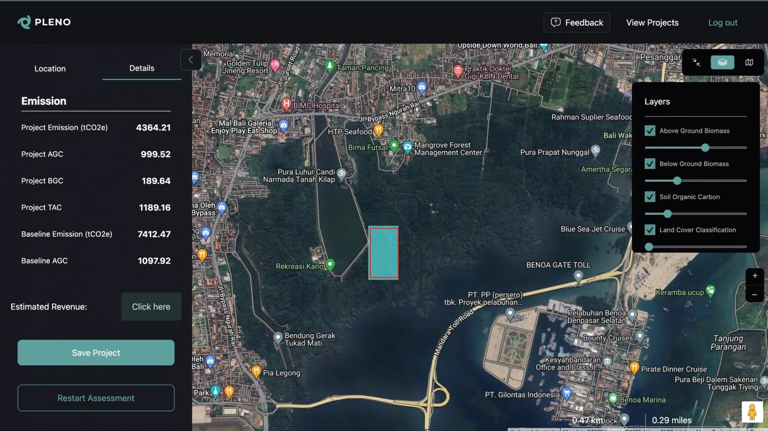
Task: Click the HTP Seafood restaurant marker
Action: [x=378, y=130]
